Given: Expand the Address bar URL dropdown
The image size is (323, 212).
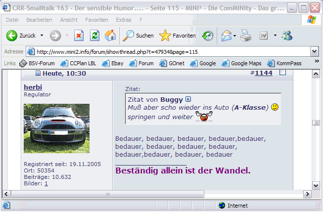Looking at the screenshot, I should point(314,51).
